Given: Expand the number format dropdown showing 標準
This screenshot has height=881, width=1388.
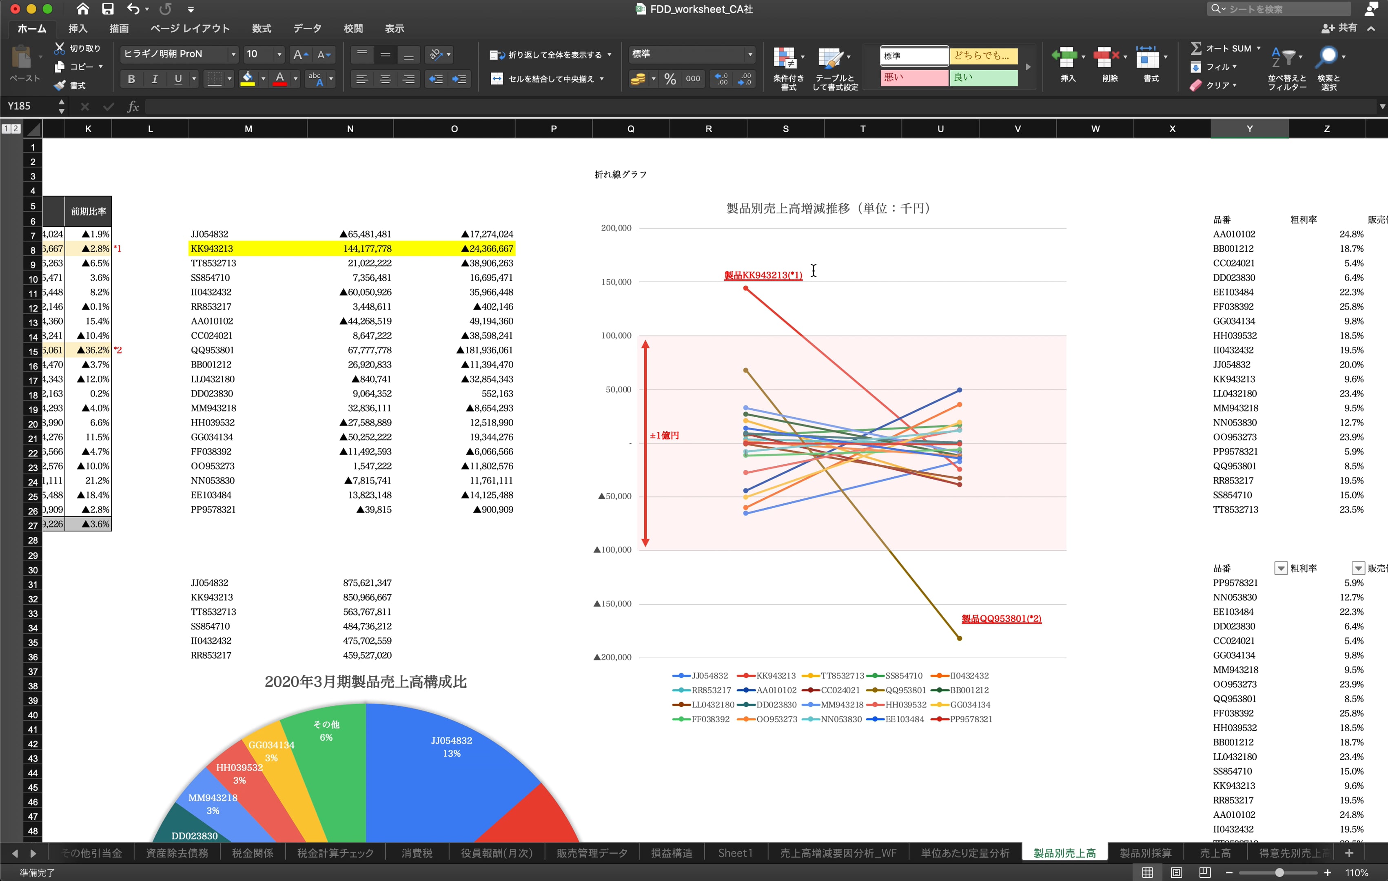Looking at the screenshot, I should click(x=749, y=54).
